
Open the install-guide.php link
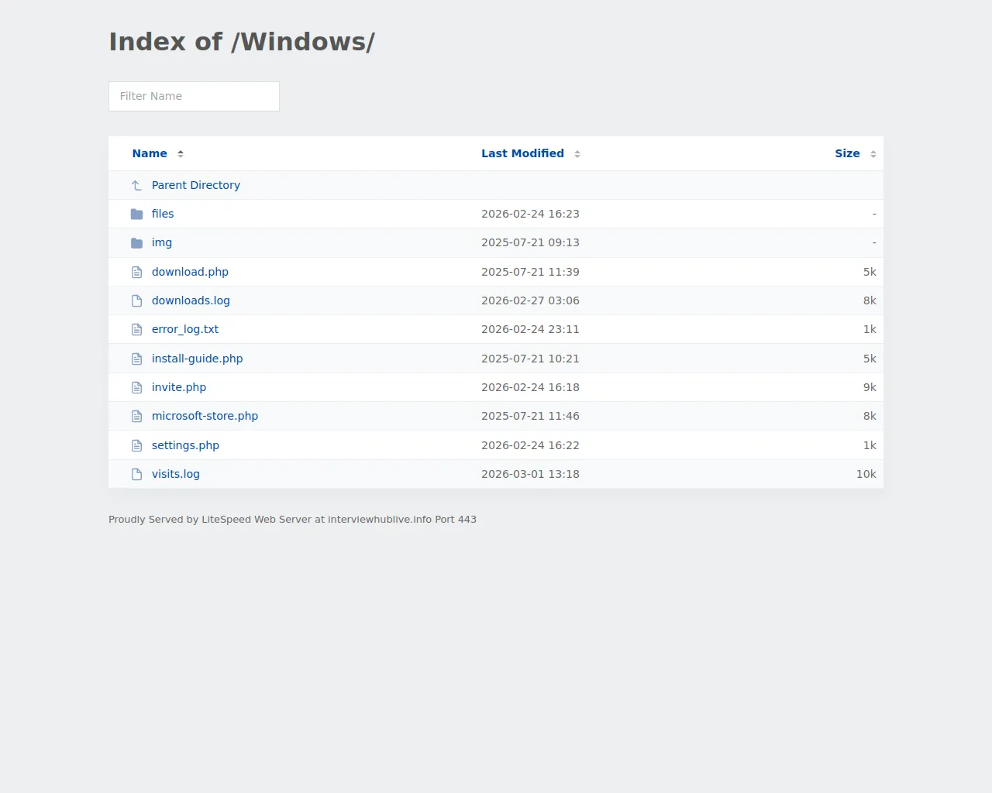198,359
